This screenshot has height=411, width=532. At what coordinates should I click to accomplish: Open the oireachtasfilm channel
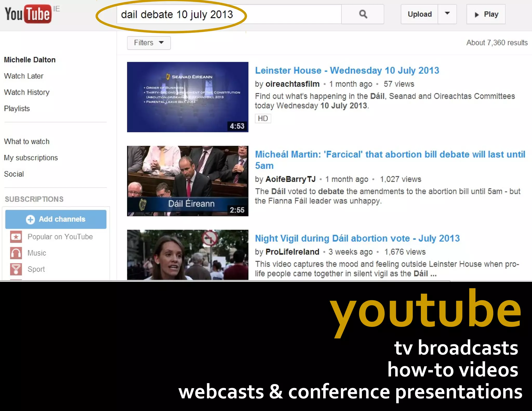click(292, 84)
